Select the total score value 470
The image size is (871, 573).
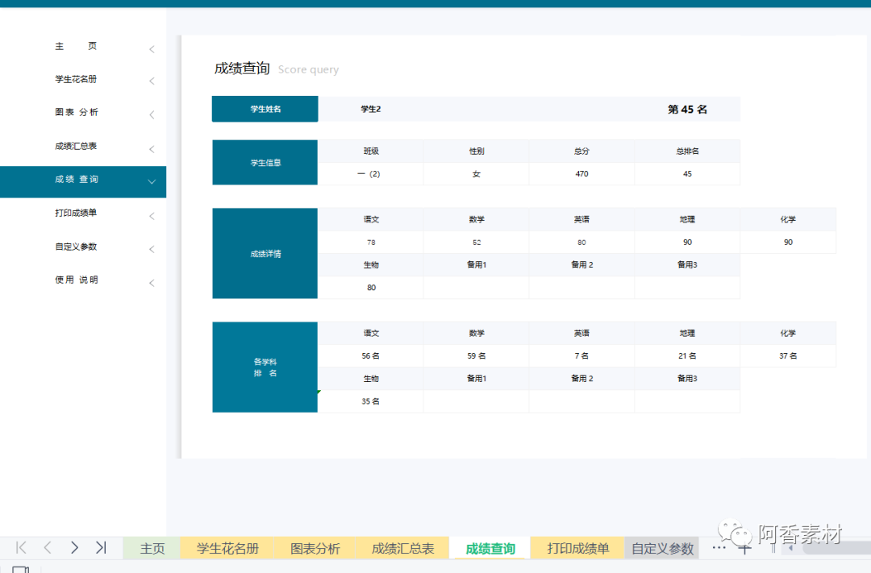581,174
